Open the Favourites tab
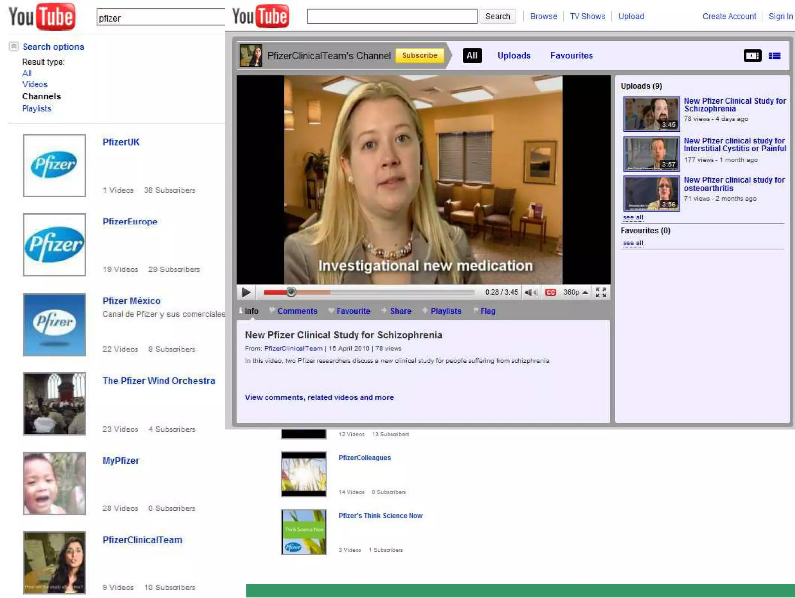The width and height of the screenshot is (795, 598). click(571, 56)
